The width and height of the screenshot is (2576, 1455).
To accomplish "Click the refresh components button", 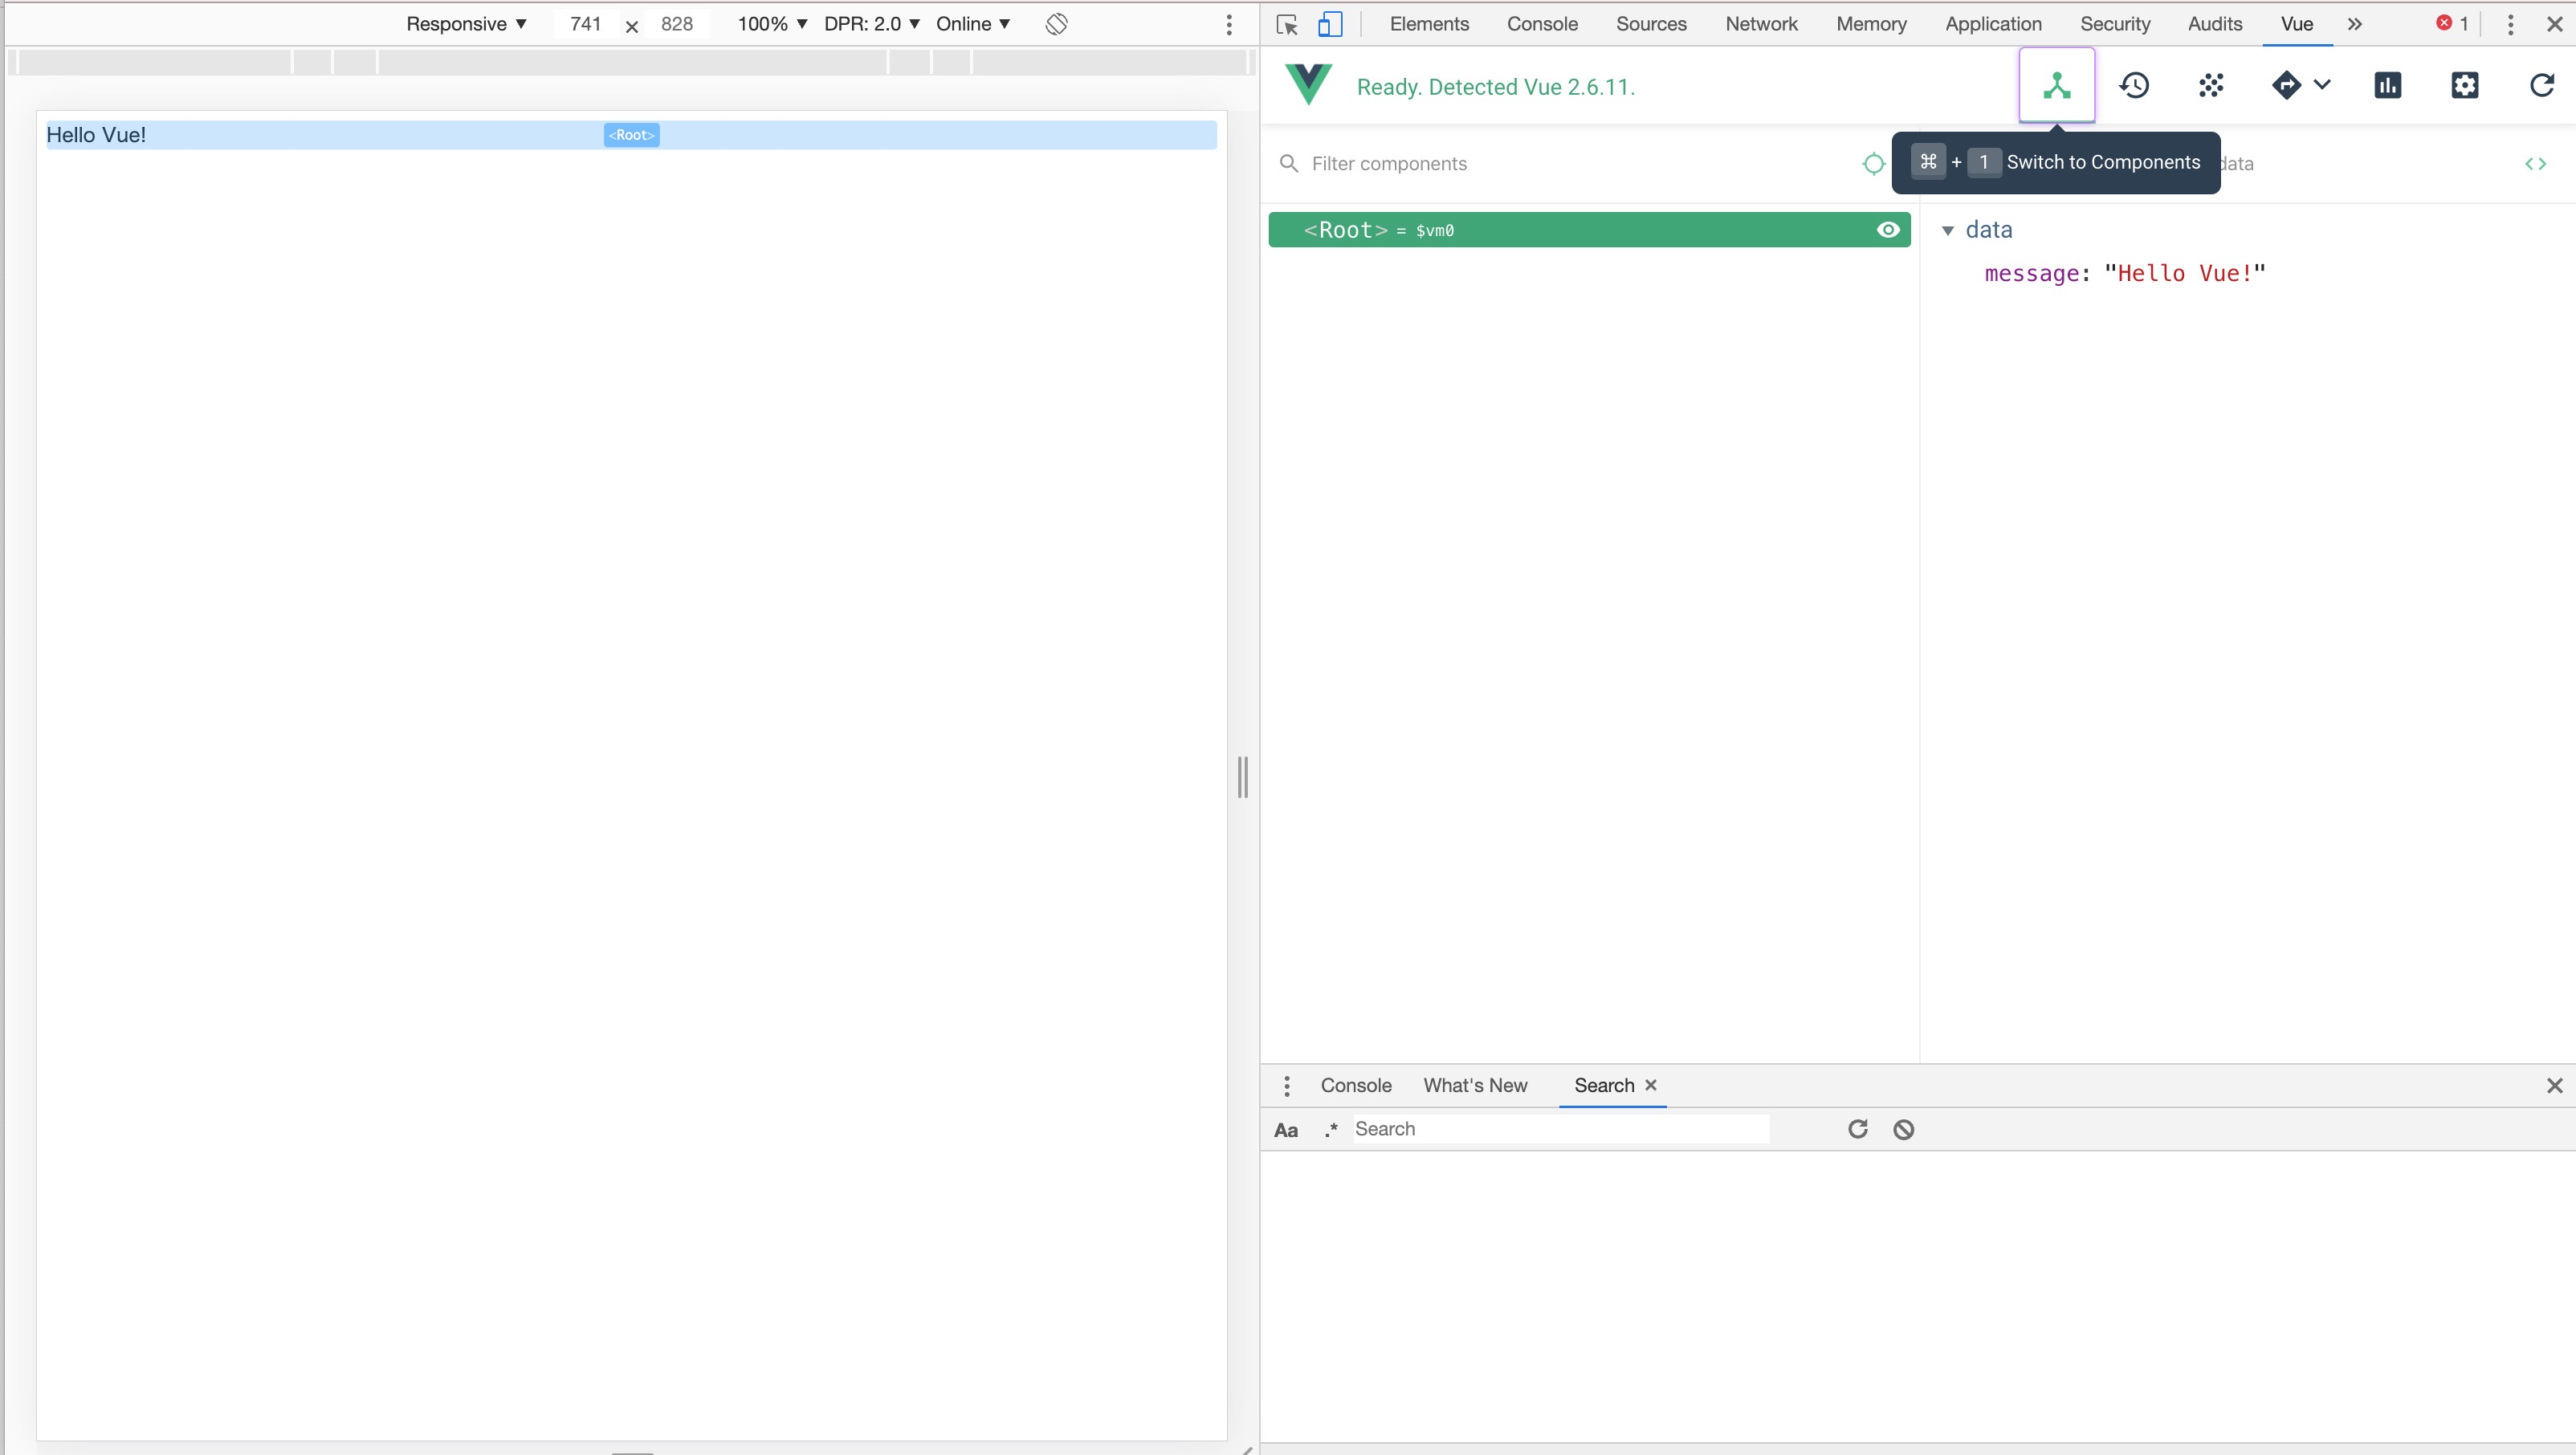I will pos(2542,85).
